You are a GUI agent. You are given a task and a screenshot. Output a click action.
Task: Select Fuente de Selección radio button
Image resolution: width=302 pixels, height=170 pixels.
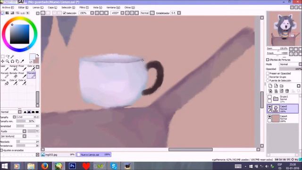click(268, 80)
